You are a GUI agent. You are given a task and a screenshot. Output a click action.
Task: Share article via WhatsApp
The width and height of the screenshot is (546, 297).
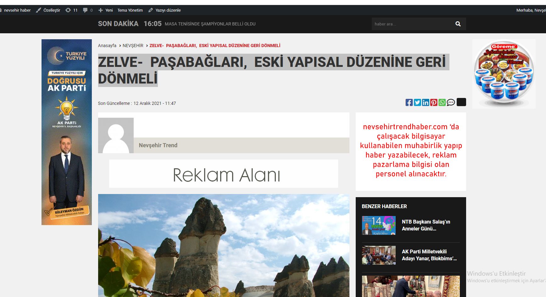click(442, 102)
